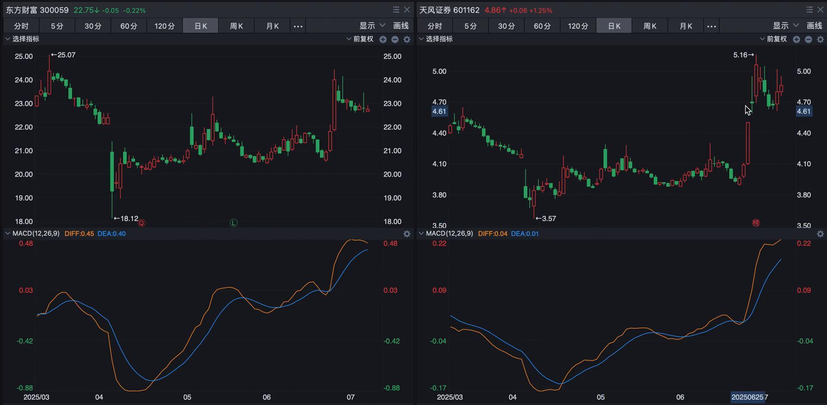Switch 东方财富 chart to 5分 period
The height and width of the screenshot is (405, 827).
coord(57,26)
